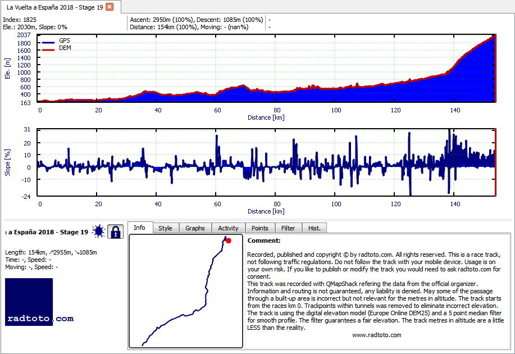Click the track title La Vuelta Stage 19

(x=47, y=232)
